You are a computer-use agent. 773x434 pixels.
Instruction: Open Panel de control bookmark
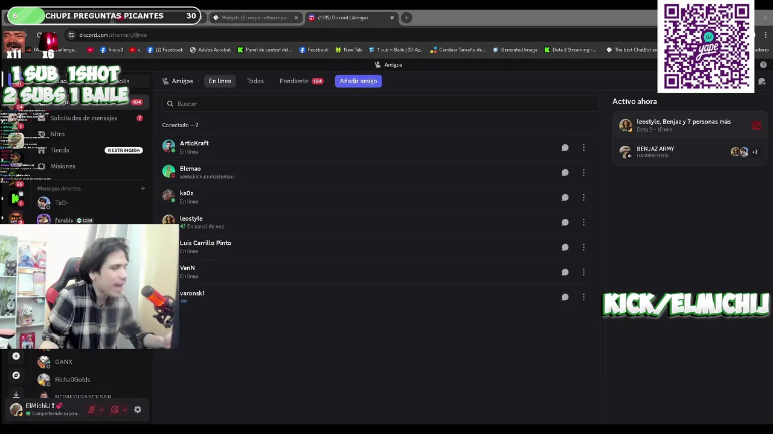265,50
